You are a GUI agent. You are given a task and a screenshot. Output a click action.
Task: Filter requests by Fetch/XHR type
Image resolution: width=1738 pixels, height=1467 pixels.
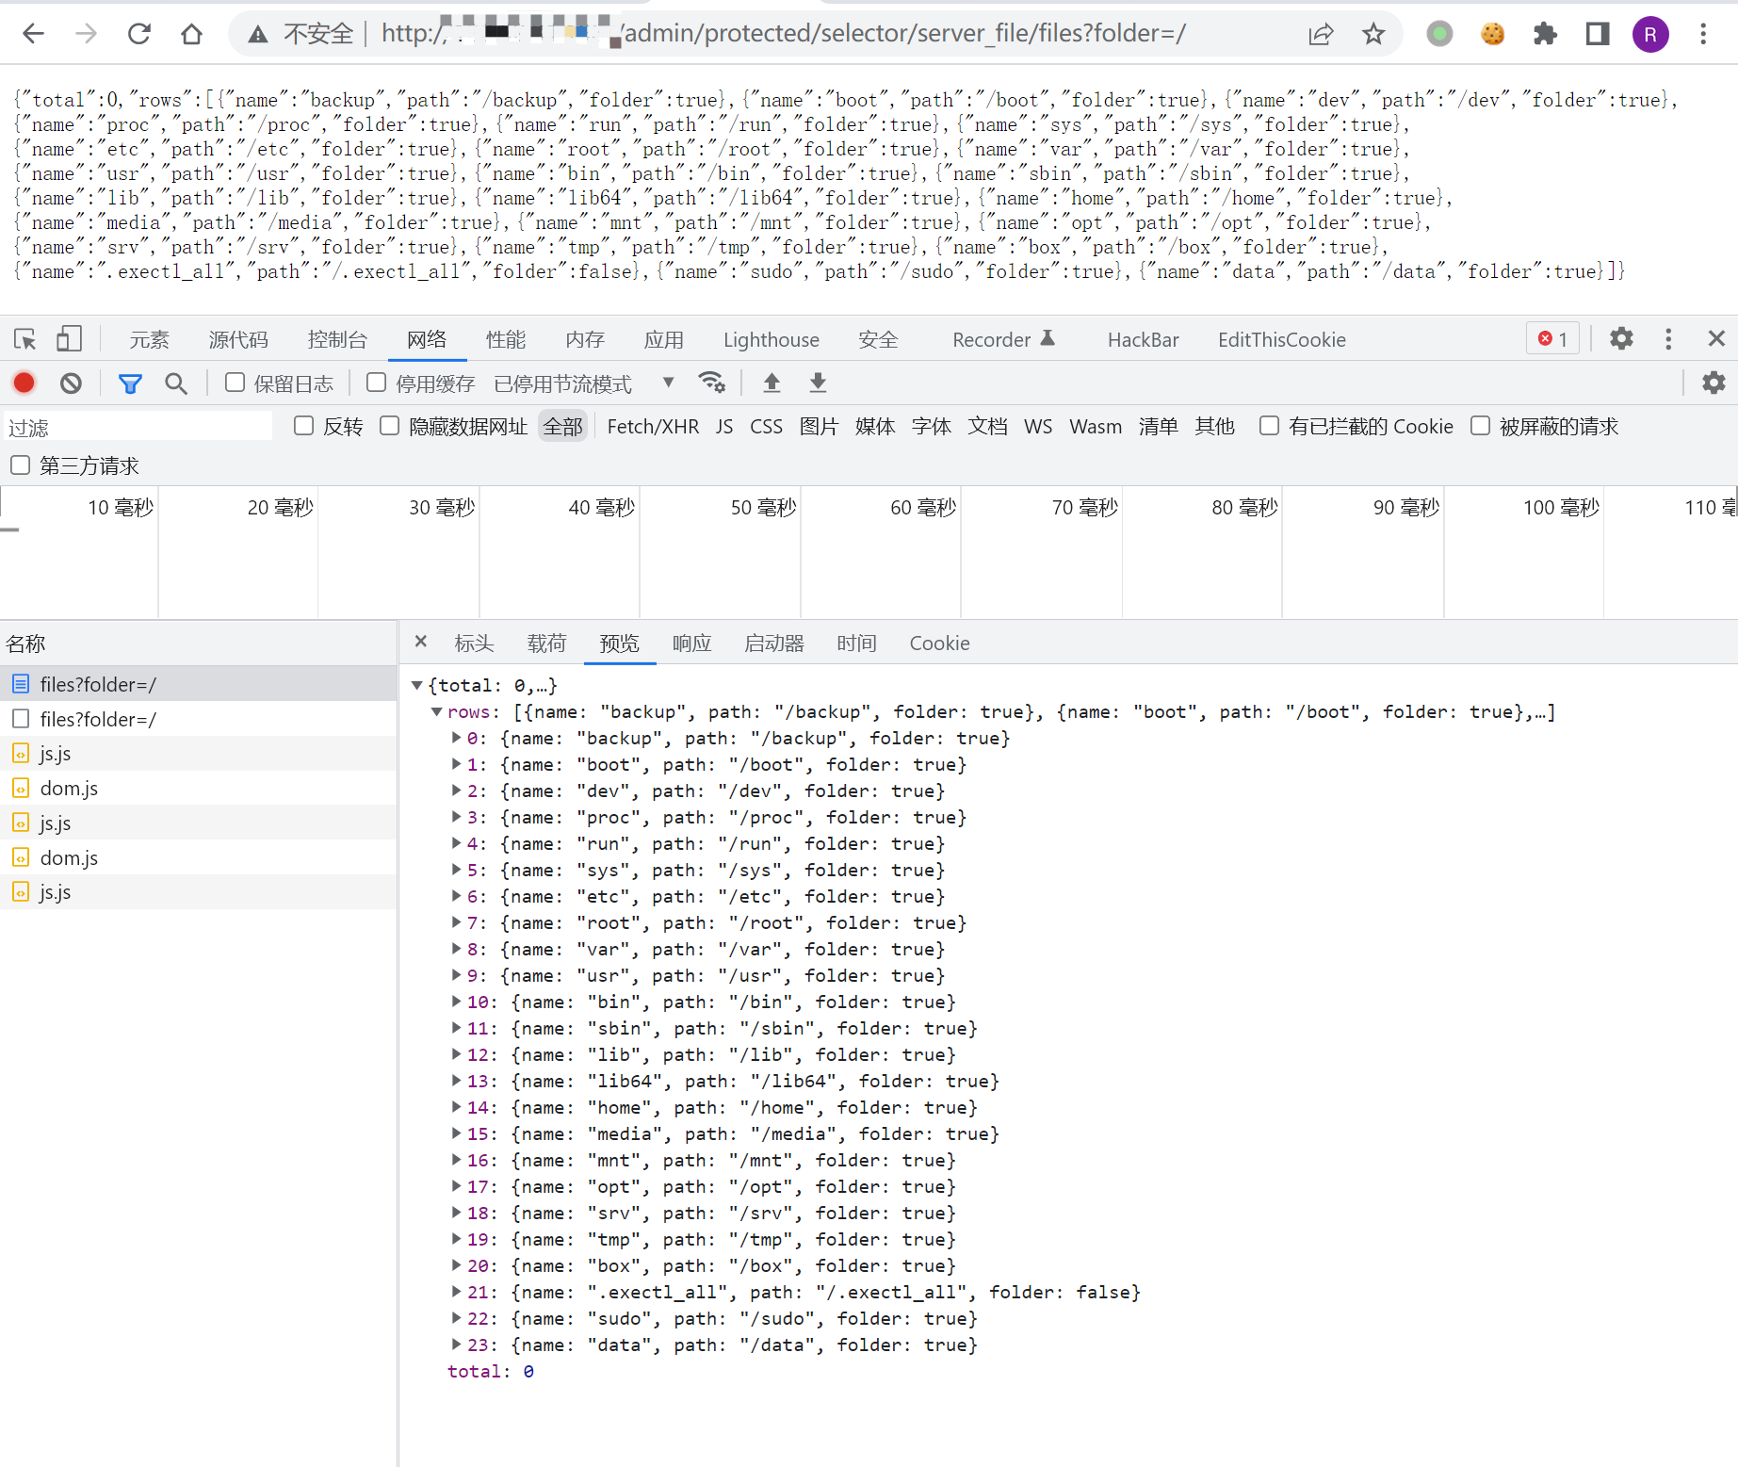(x=653, y=427)
